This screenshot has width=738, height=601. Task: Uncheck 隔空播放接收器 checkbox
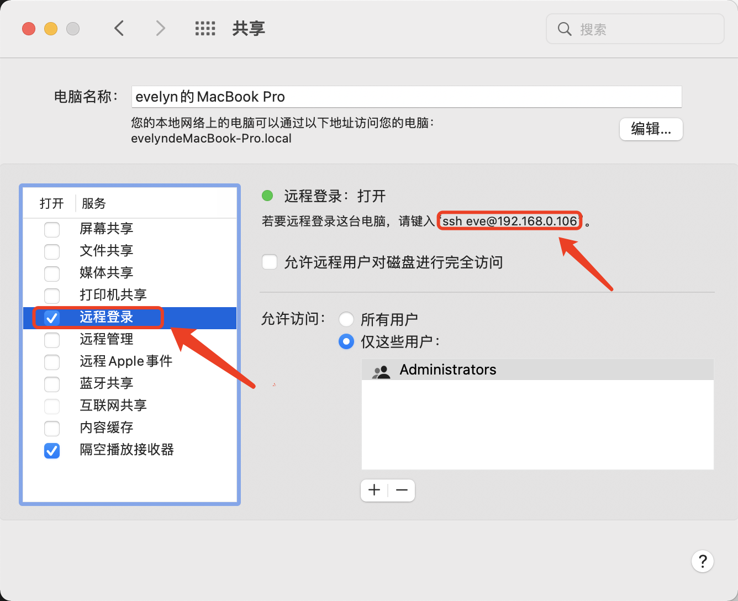click(x=52, y=450)
